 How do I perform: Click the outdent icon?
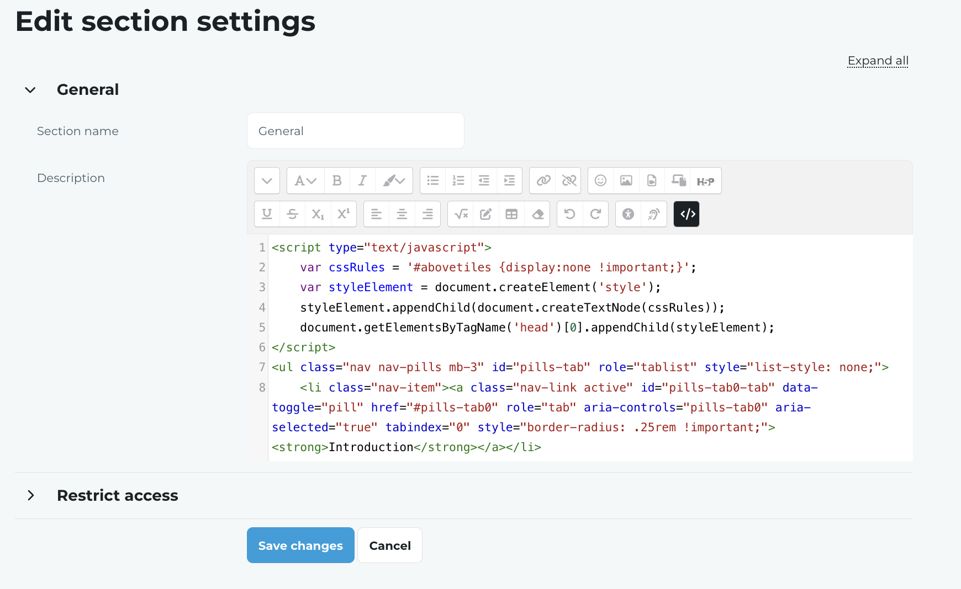pos(484,181)
